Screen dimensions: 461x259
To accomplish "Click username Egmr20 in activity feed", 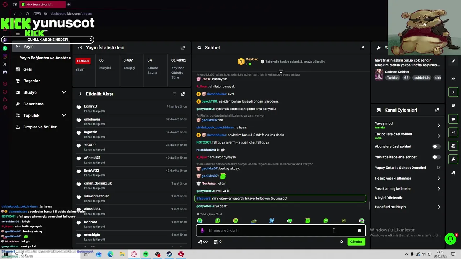I will pyautogui.click(x=90, y=106).
